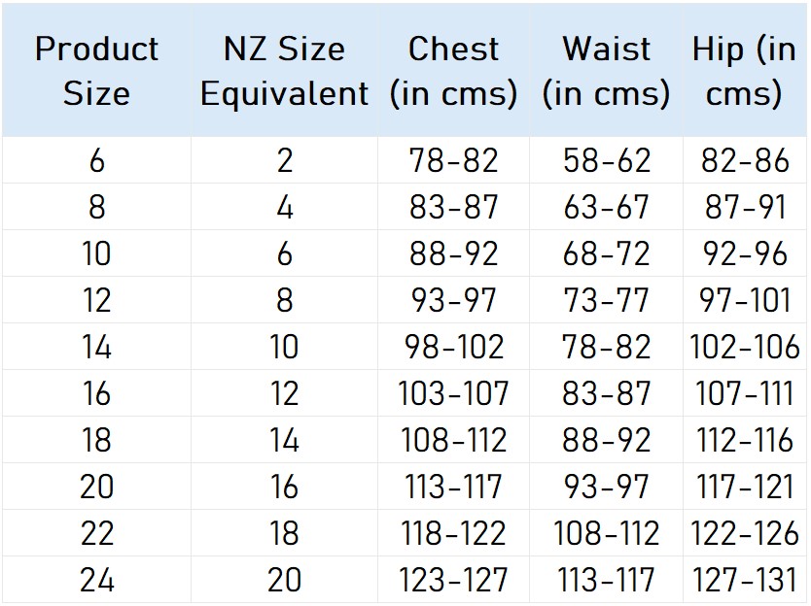Click the Product Size column header

[x=96, y=71]
